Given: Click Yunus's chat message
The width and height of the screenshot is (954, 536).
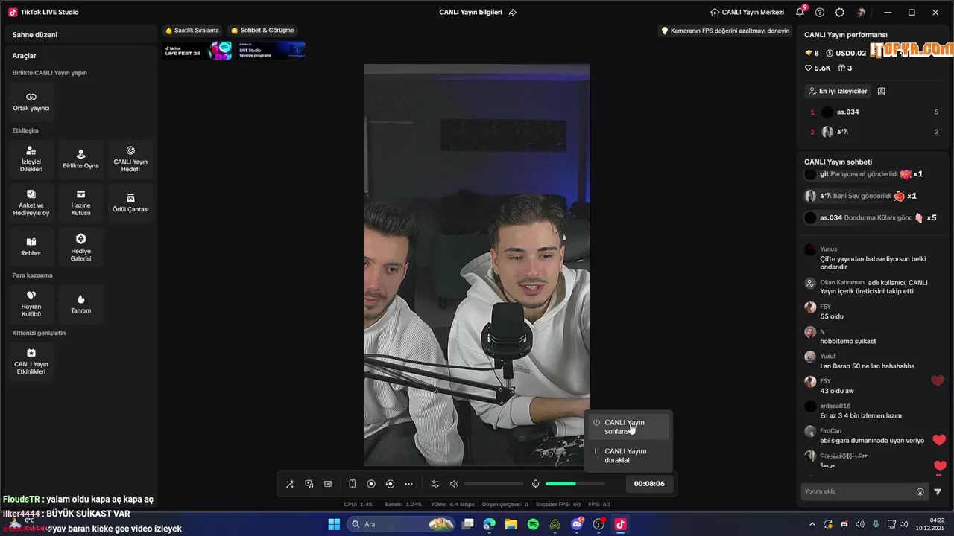Looking at the screenshot, I should pyautogui.click(x=872, y=258).
